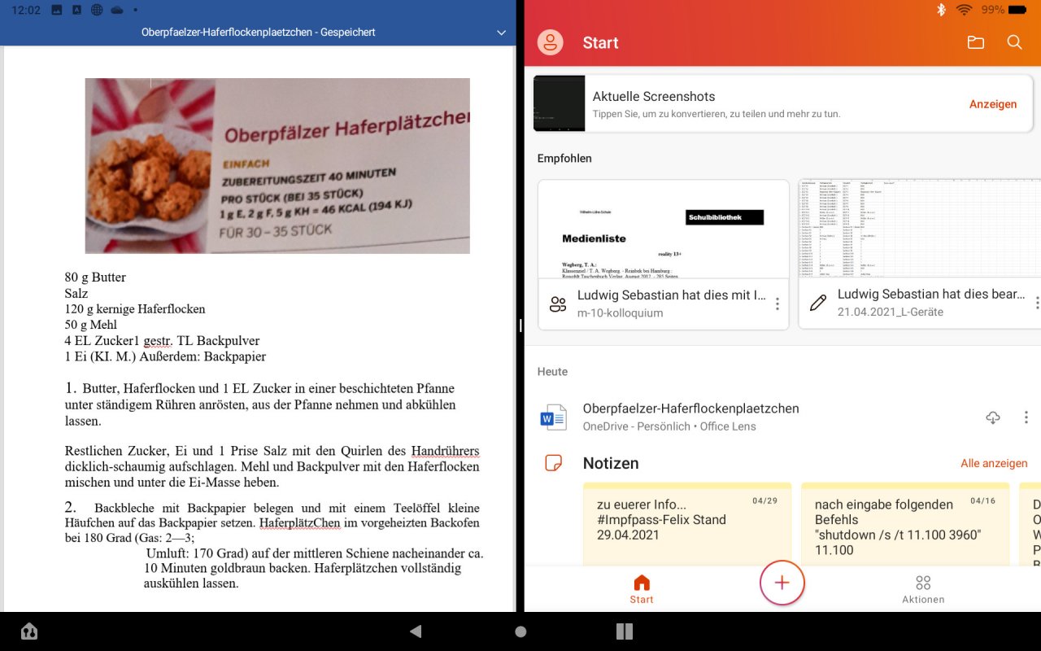This screenshot has width=1041, height=651.
Task: Expand the Word document title dropdown chevron
Action: point(501,33)
